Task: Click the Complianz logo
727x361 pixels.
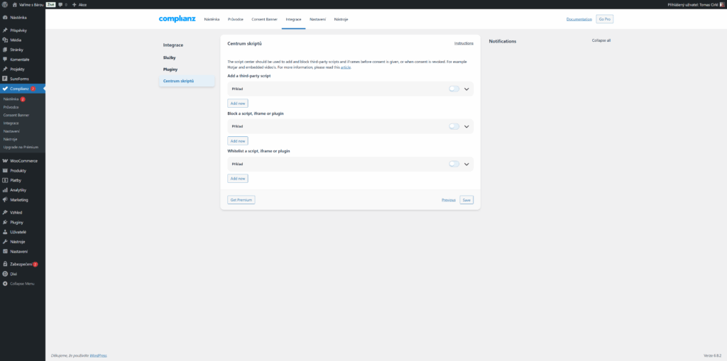Action: click(x=176, y=19)
